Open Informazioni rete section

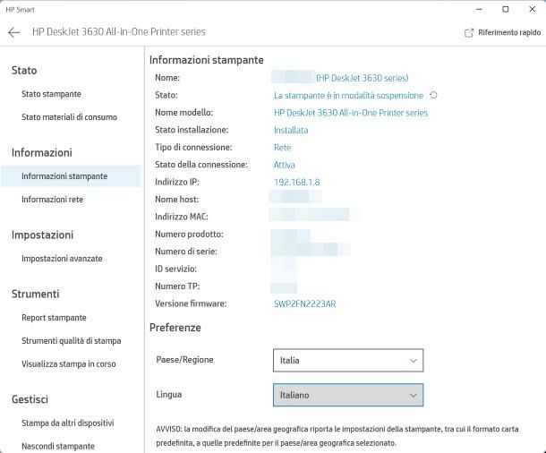tap(52, 200)
